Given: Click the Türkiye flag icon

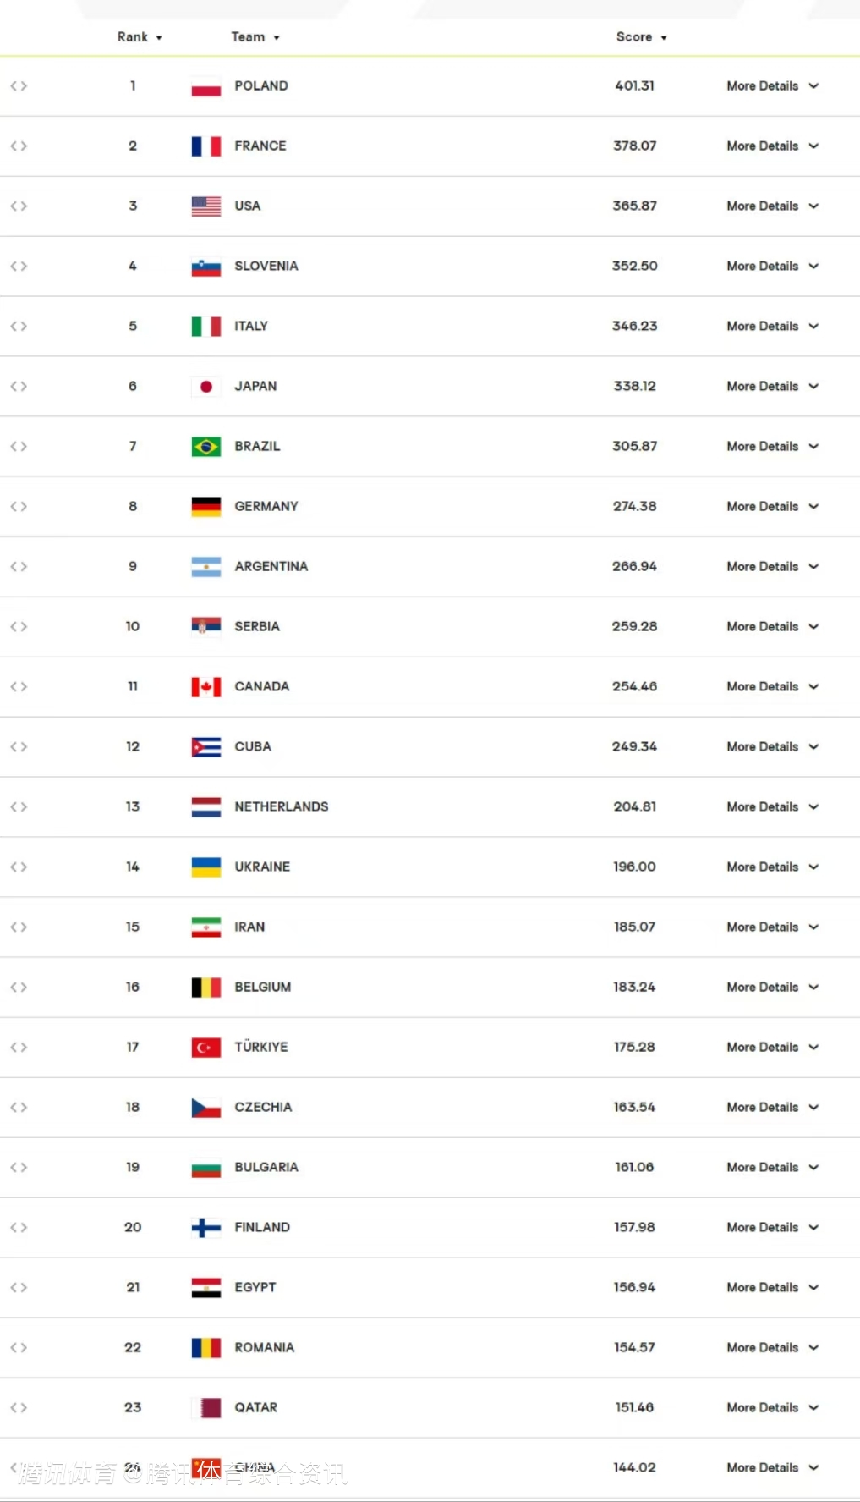Looking at the screenshot, I should 206,1048.
